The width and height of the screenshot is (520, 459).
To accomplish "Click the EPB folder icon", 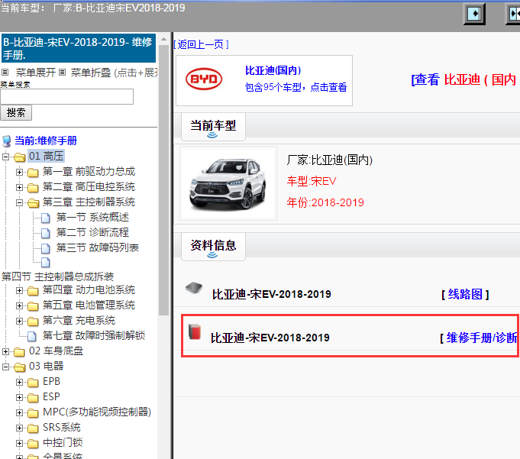I will tap(33, 382).
